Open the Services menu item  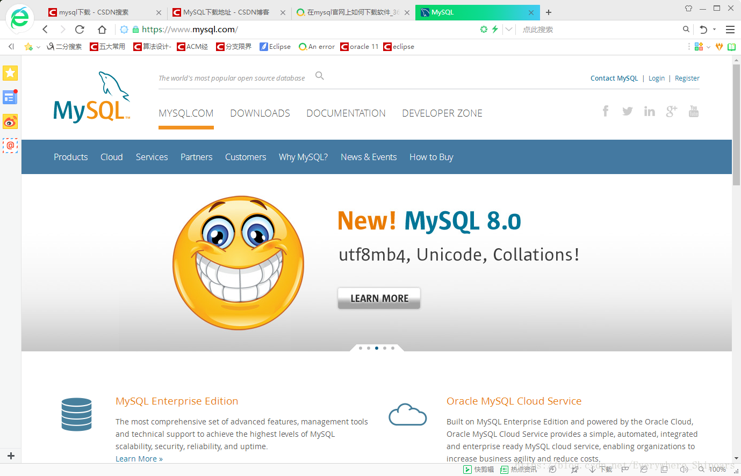tap(152, 157)
